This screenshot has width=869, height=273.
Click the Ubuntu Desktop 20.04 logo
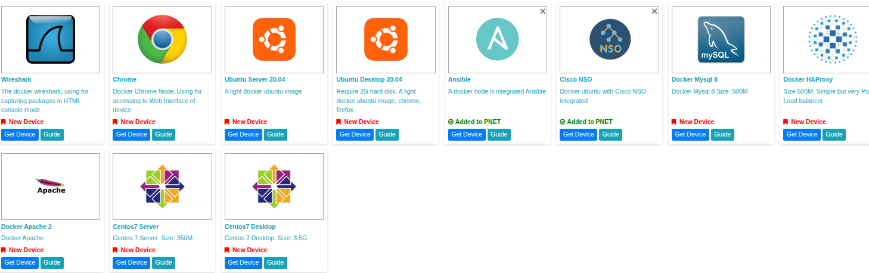[x=386, y=39]
